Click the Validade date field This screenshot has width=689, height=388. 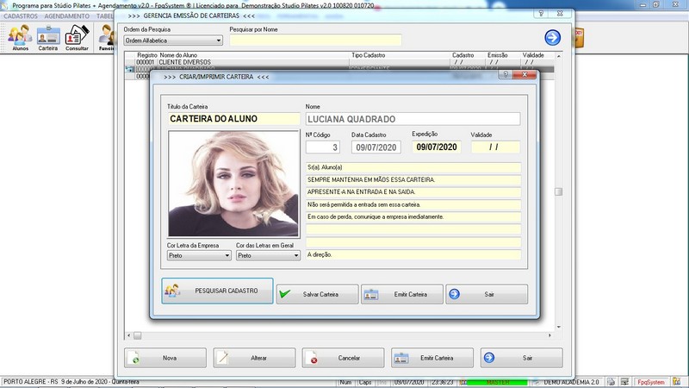495,147
